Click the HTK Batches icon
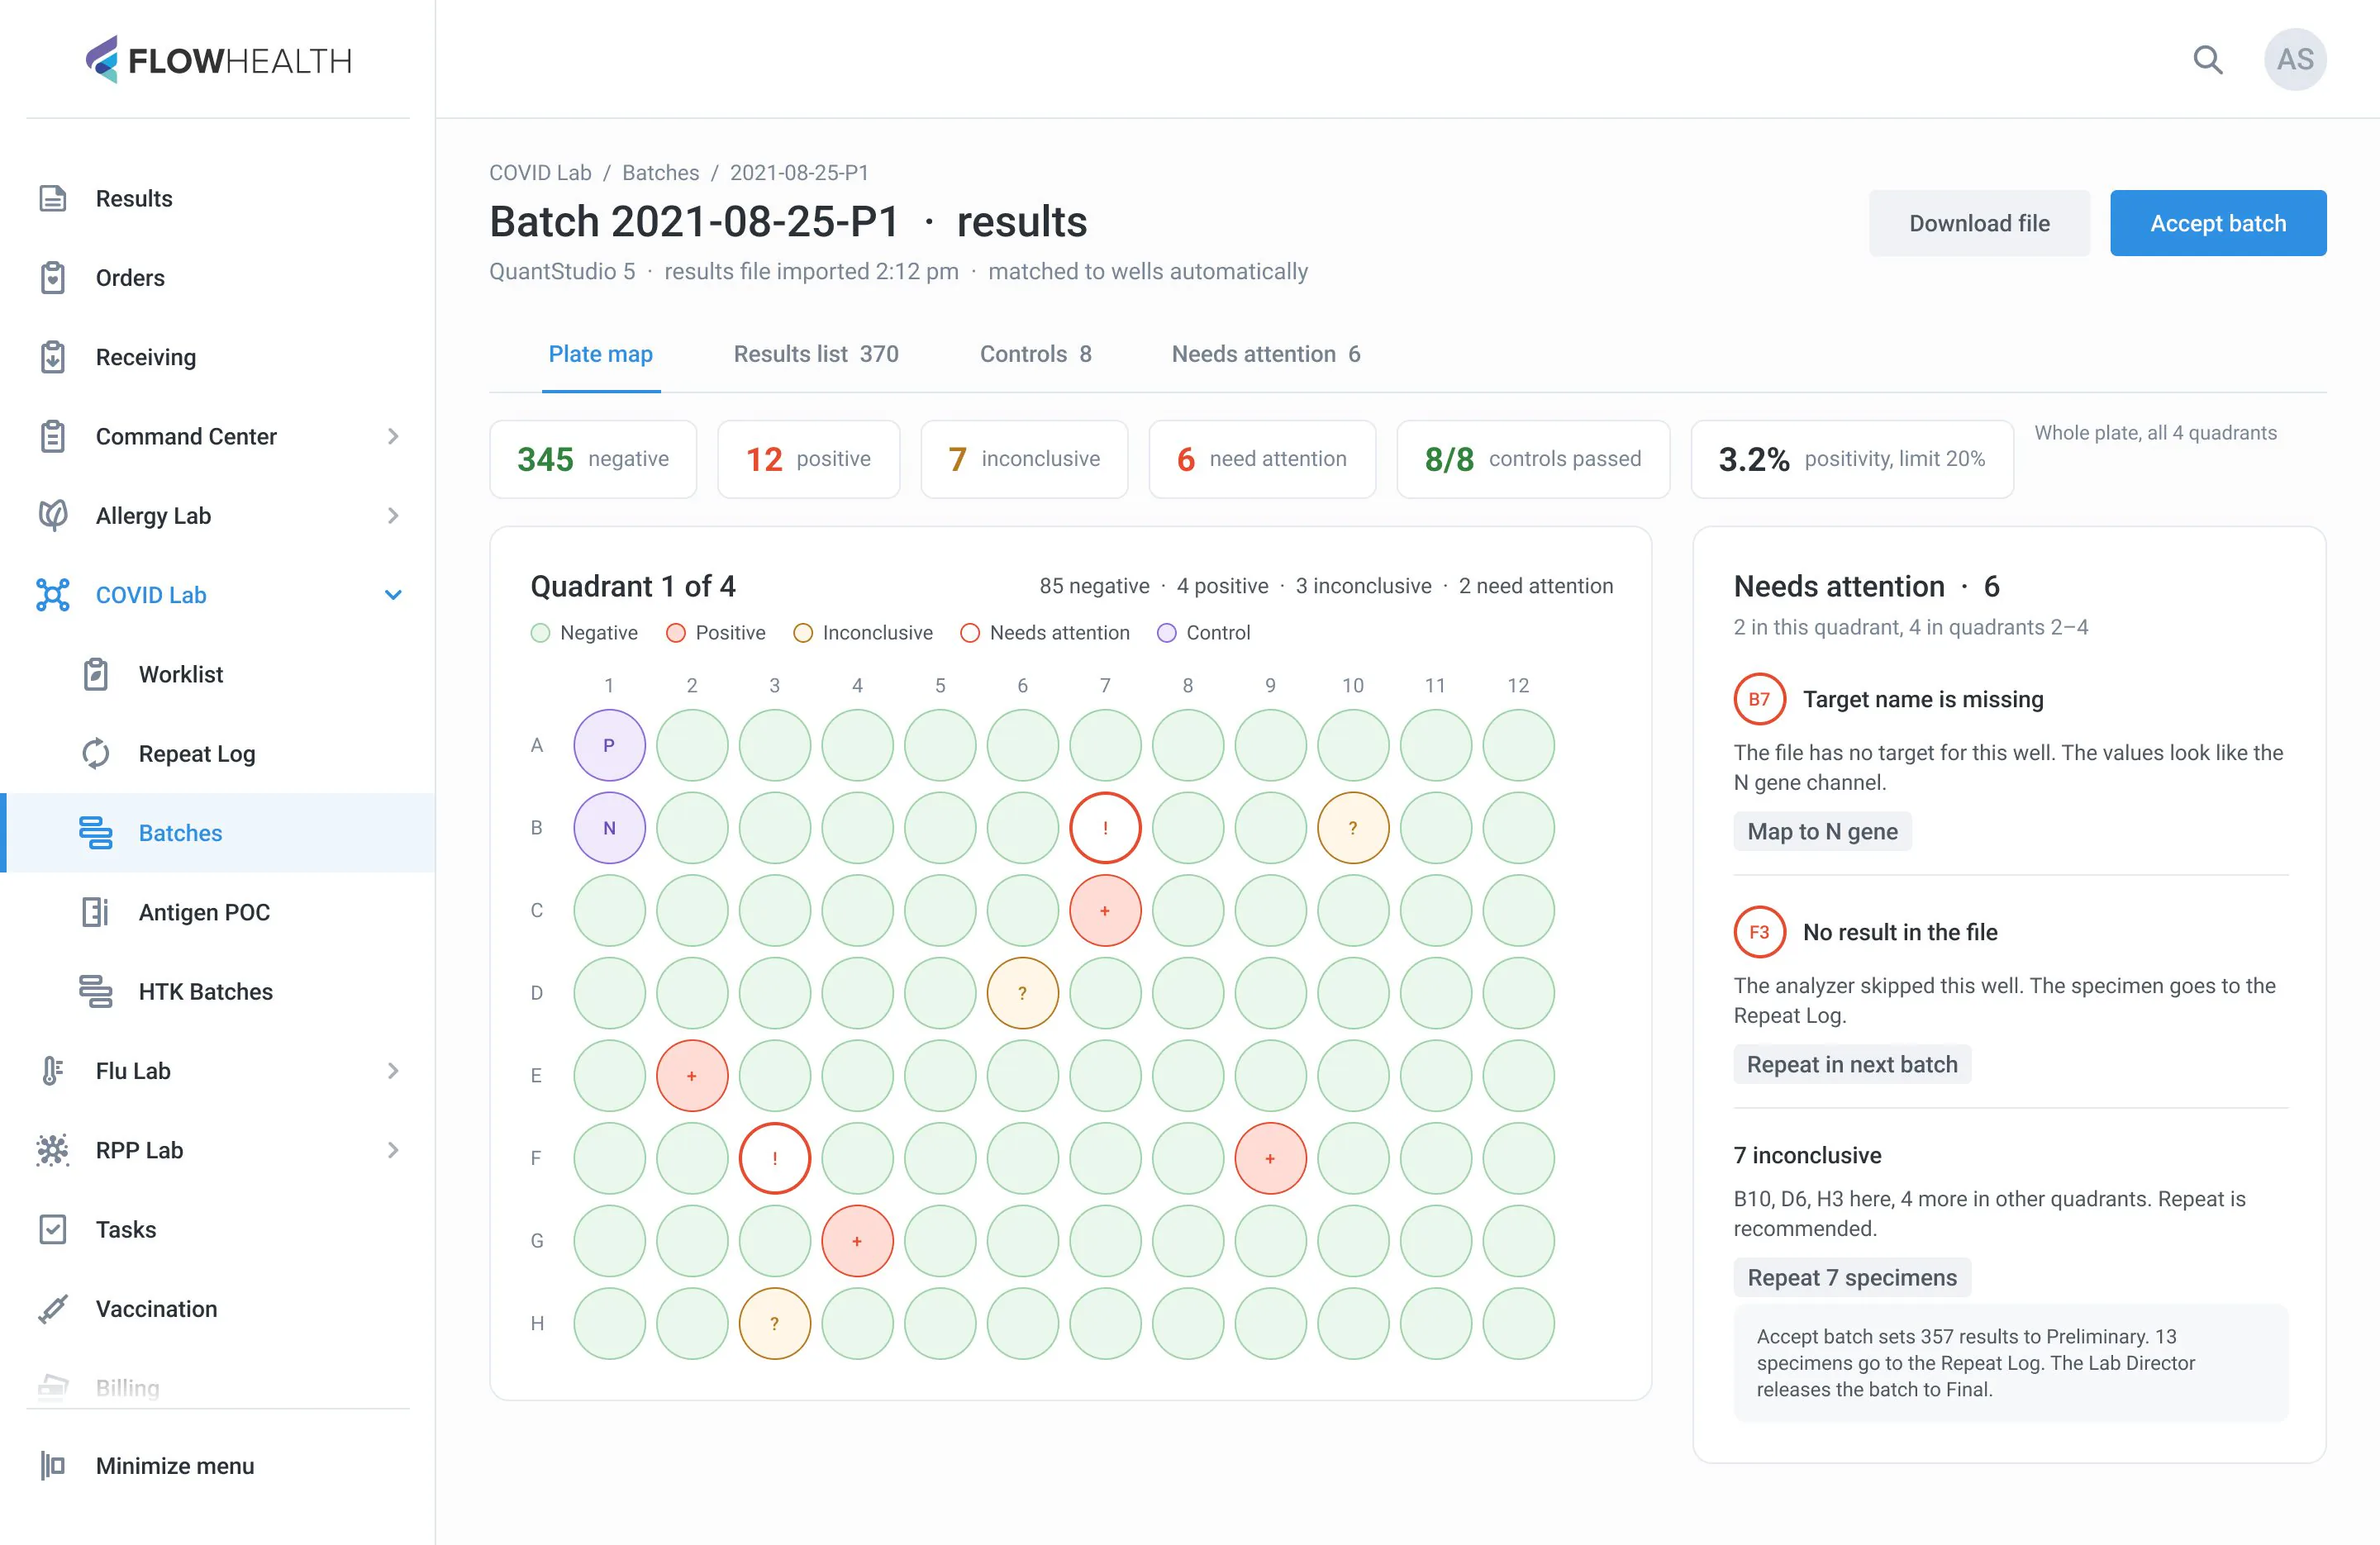Screen dimensions: 2380x1545 pyautogui.click(x=96, y=992)
